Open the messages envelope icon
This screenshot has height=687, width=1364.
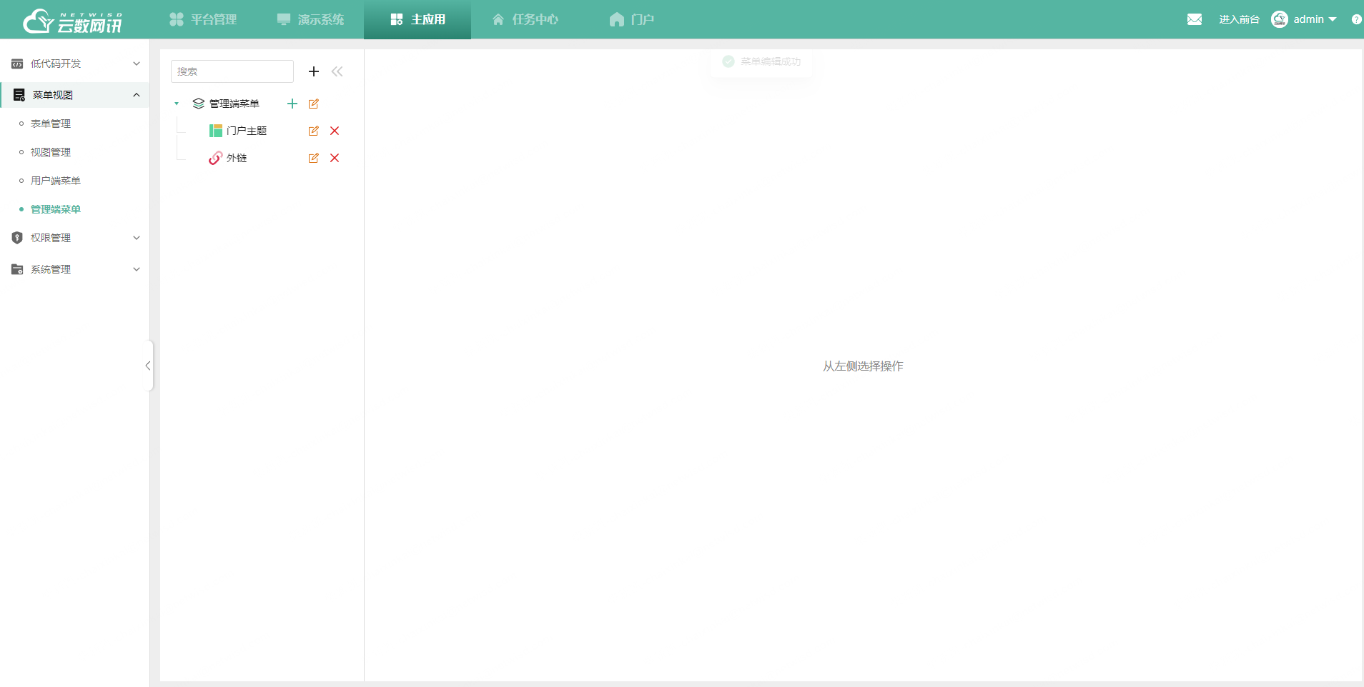1195,19
